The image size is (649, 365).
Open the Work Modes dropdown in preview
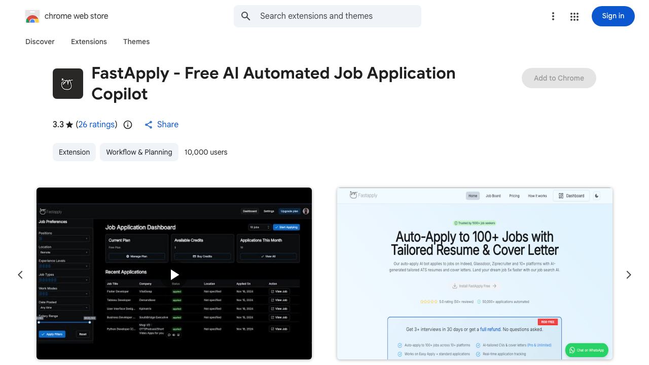[x=64, y=294]
